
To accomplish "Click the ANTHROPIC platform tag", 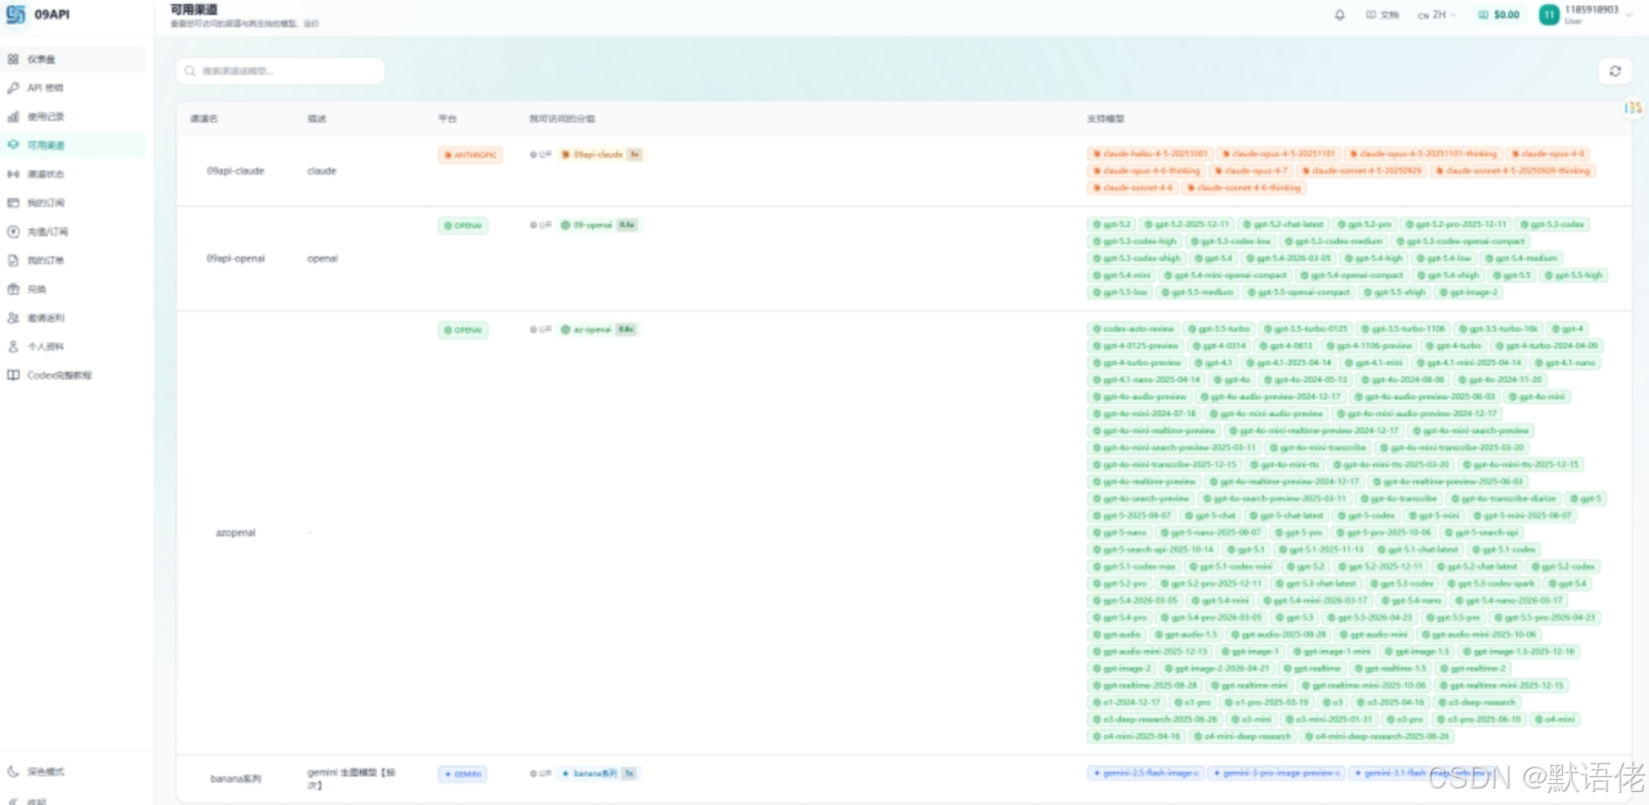I will pos(470,155).
